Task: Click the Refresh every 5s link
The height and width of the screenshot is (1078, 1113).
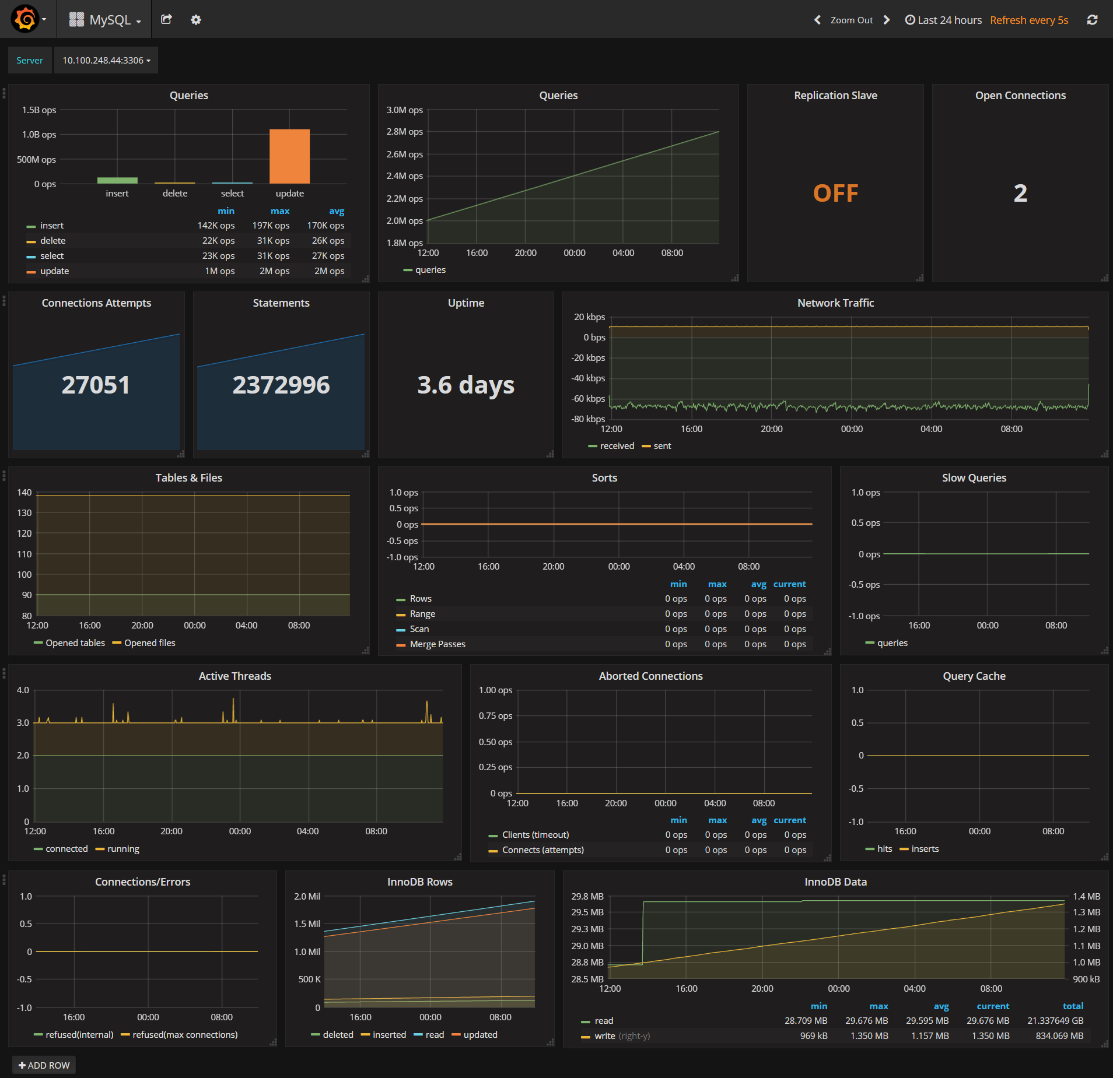Action: click(1028, 19)
